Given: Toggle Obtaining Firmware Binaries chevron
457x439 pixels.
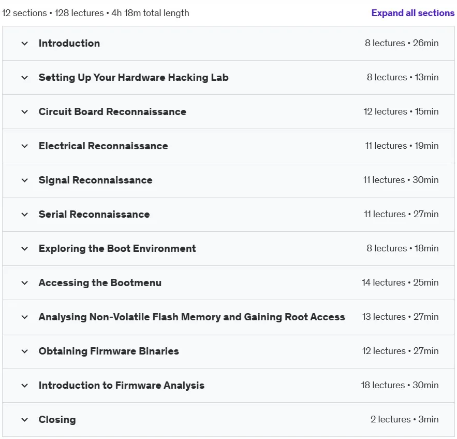Looking at the screenshot, I should 25,351.
